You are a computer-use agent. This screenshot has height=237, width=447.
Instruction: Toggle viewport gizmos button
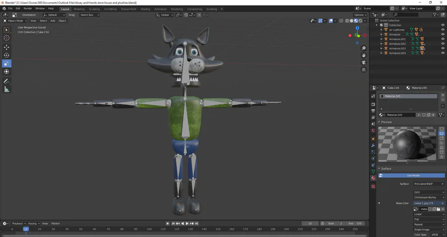tap(320, 20)
